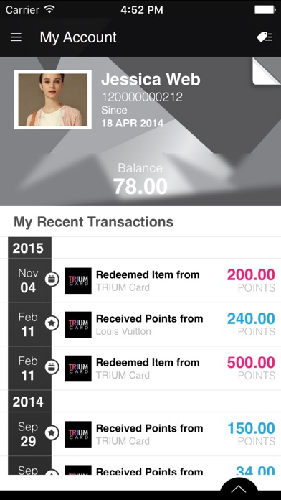
Task: Tap the star icon beside Feb 11
Action: tap(52, 324)
